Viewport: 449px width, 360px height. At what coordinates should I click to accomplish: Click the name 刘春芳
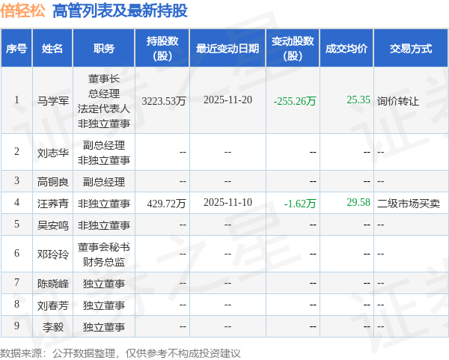[x=53, y=305]
